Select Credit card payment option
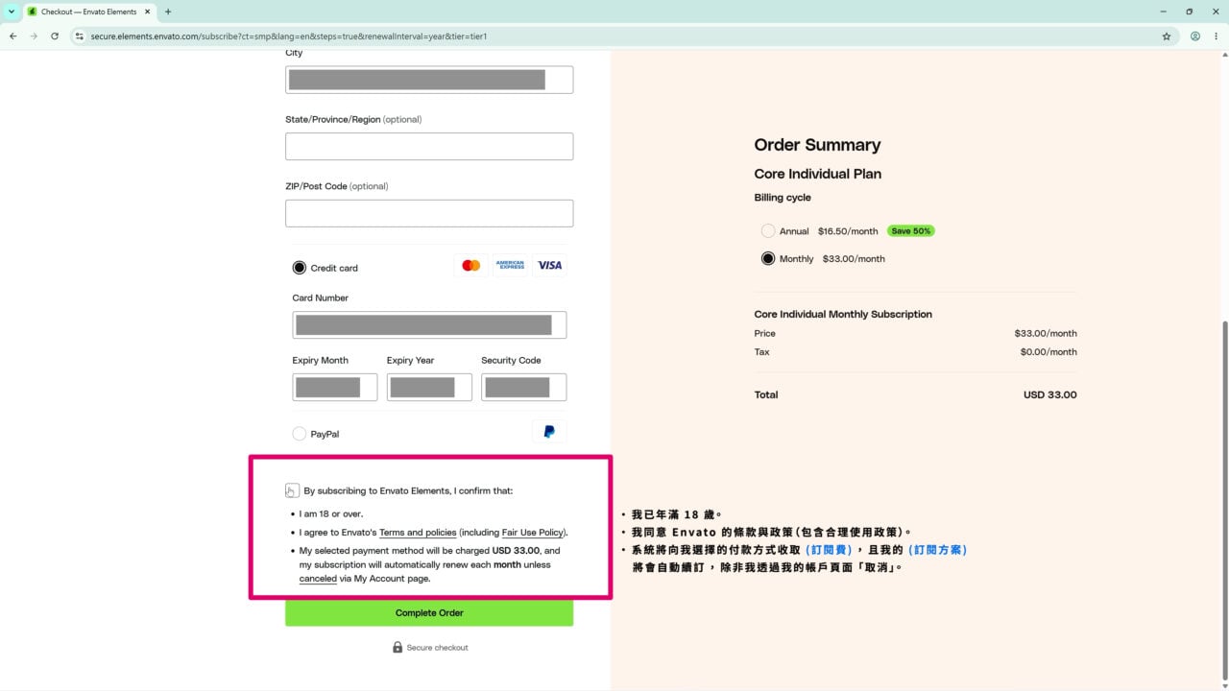The width and height of the screenshot is (1229, 691). [300, 268]
